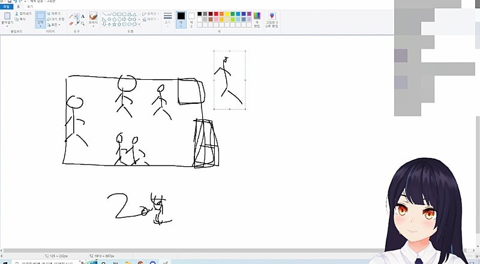Choose the Right arrow shape
The image size is (480, 264).
click(x=124, y=20)
